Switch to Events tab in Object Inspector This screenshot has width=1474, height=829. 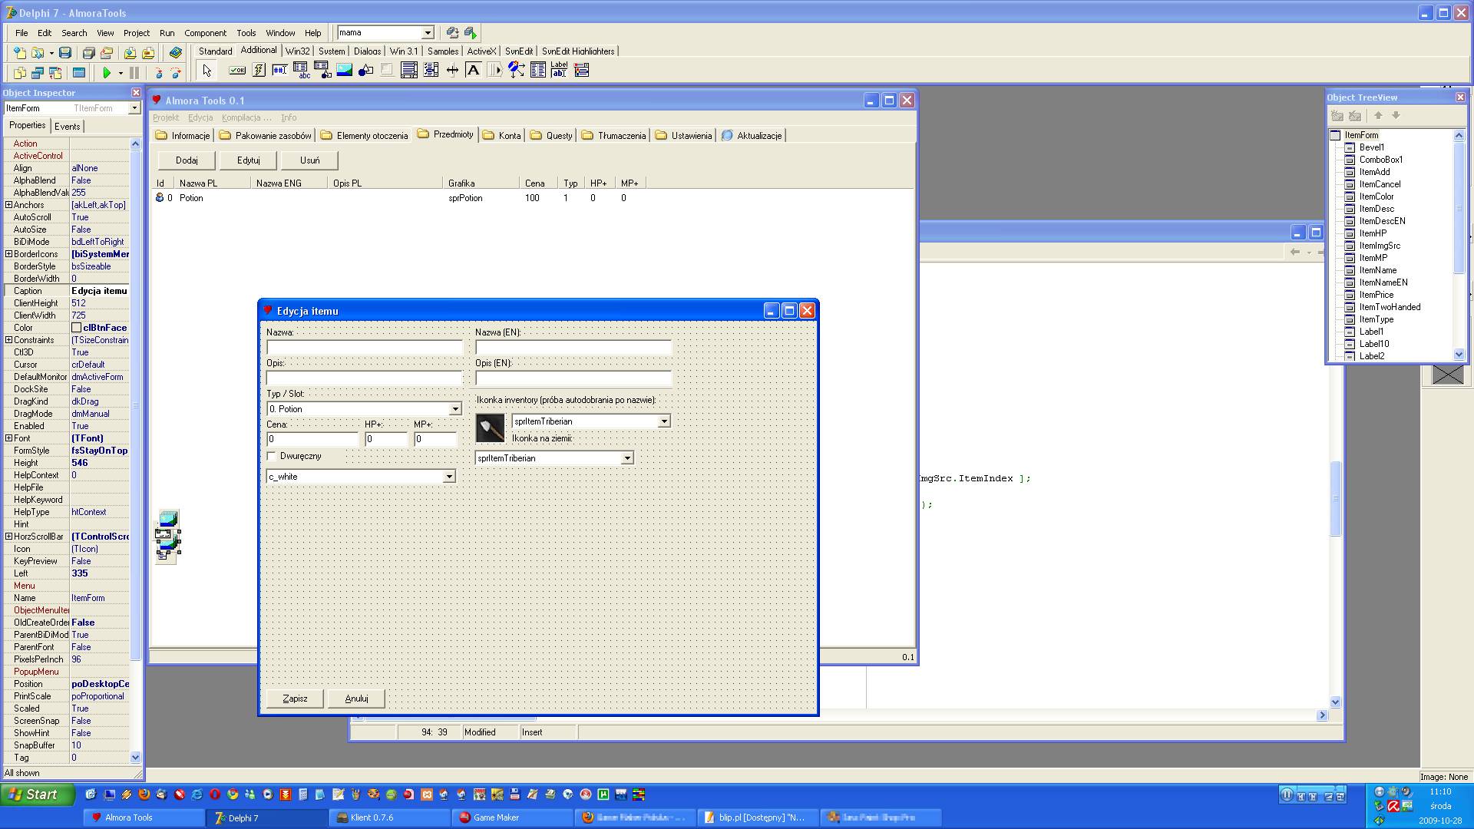(x=67, y=127)
